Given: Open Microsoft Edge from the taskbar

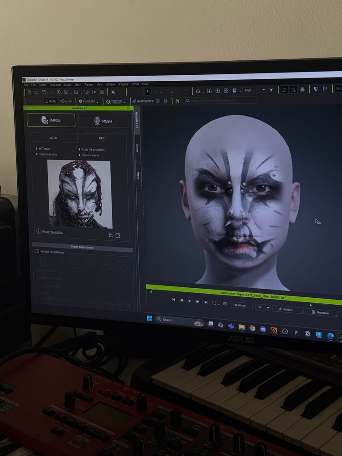Looking at the screenshot, I should pyautogui.click(x=330, y=336).
